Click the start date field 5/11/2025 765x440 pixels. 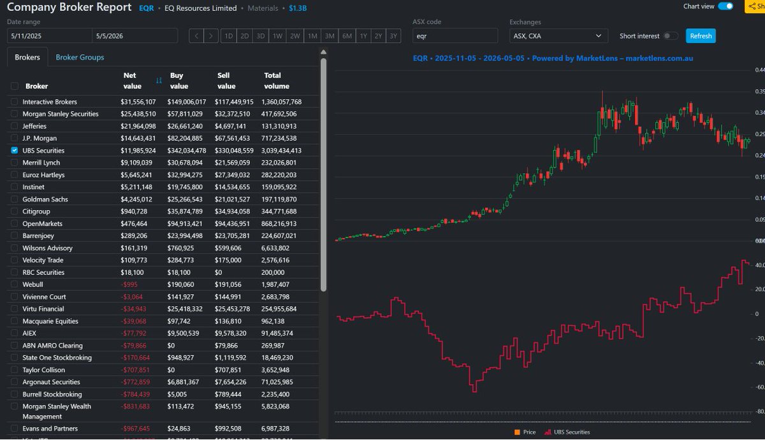pos(50,36)
